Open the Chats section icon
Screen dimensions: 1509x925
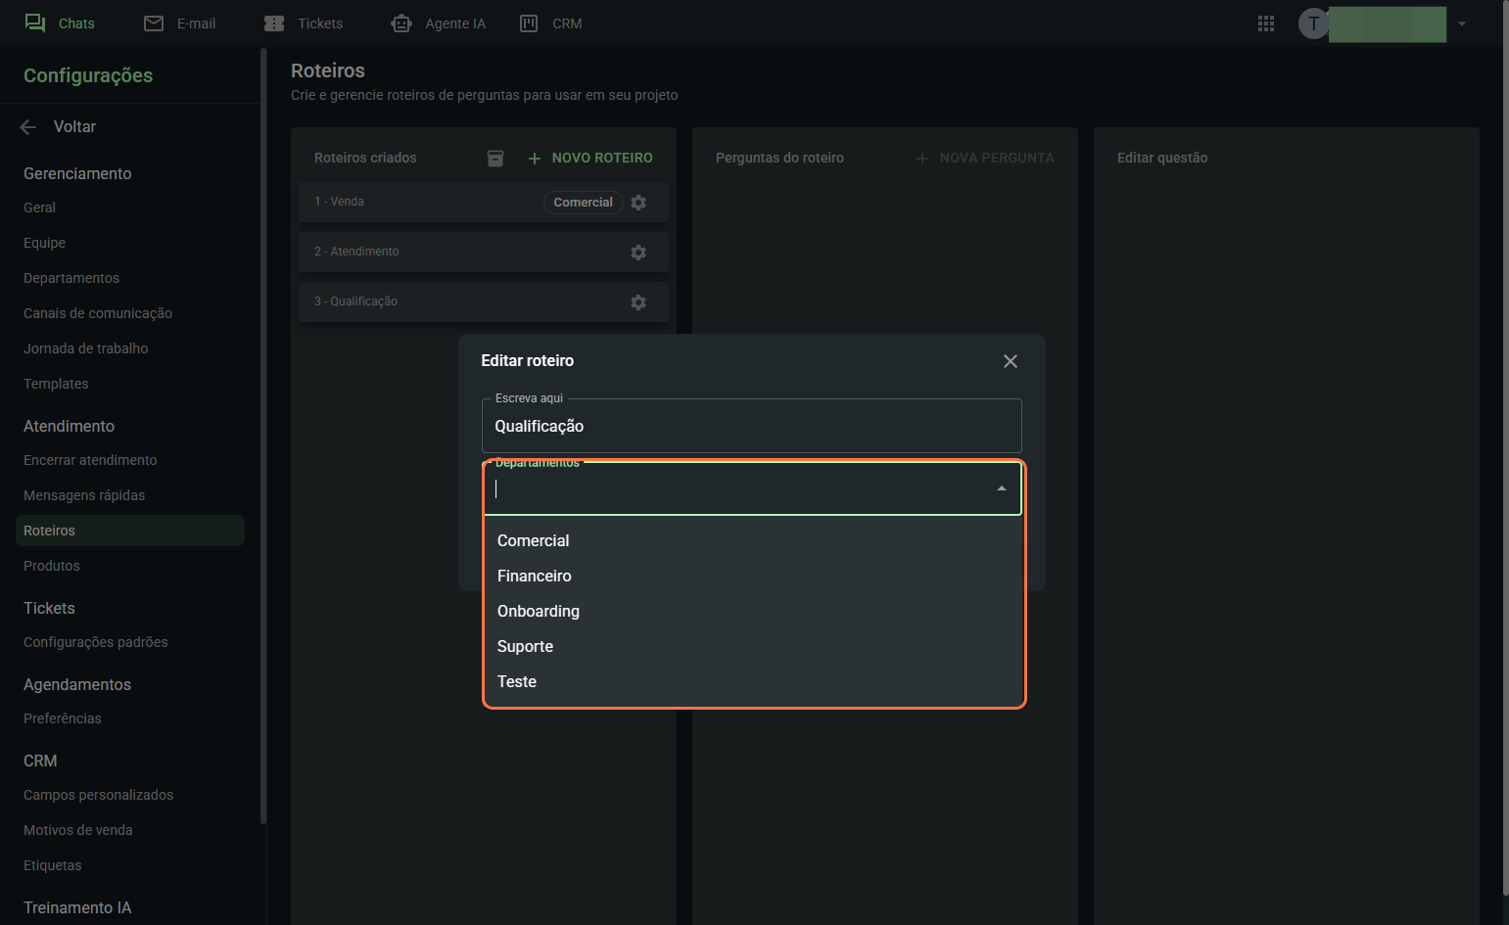(35, 23)
